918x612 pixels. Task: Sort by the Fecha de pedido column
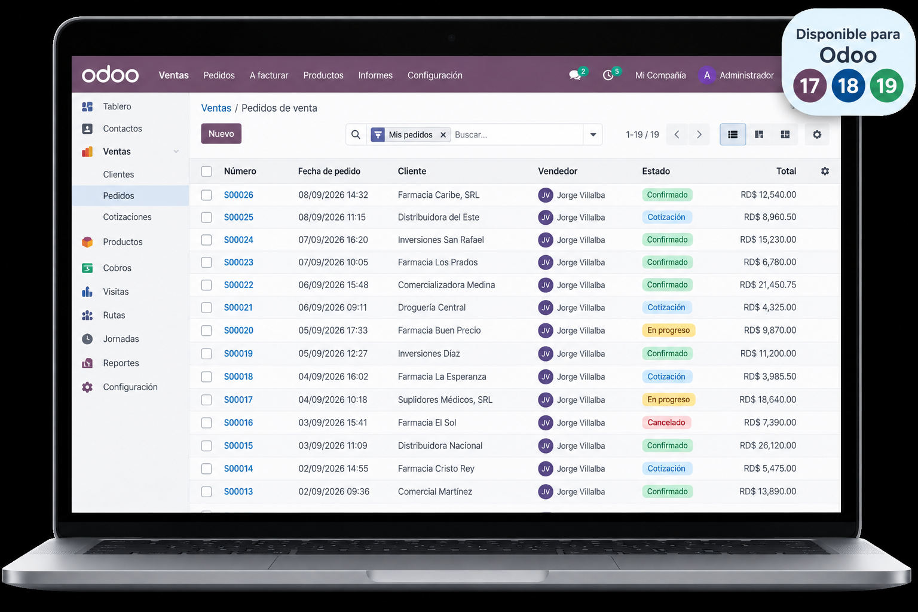[329, 171]
